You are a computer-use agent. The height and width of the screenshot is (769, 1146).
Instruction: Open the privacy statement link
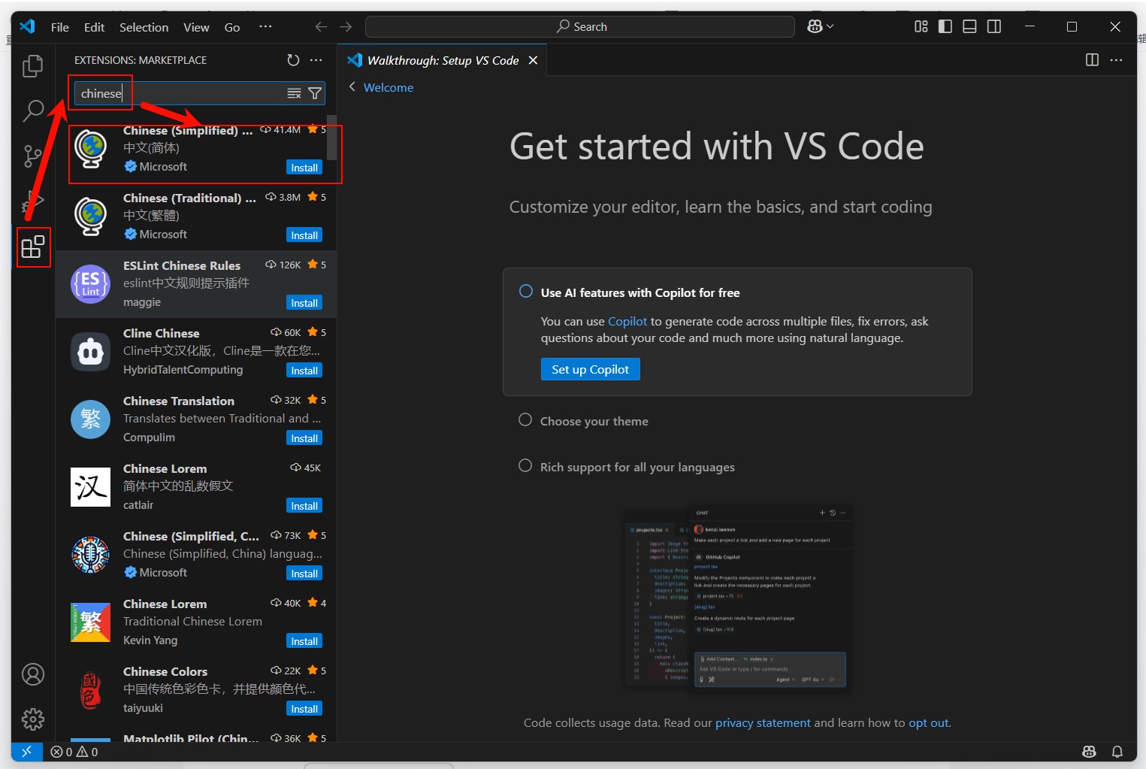[x=763, y=722]
